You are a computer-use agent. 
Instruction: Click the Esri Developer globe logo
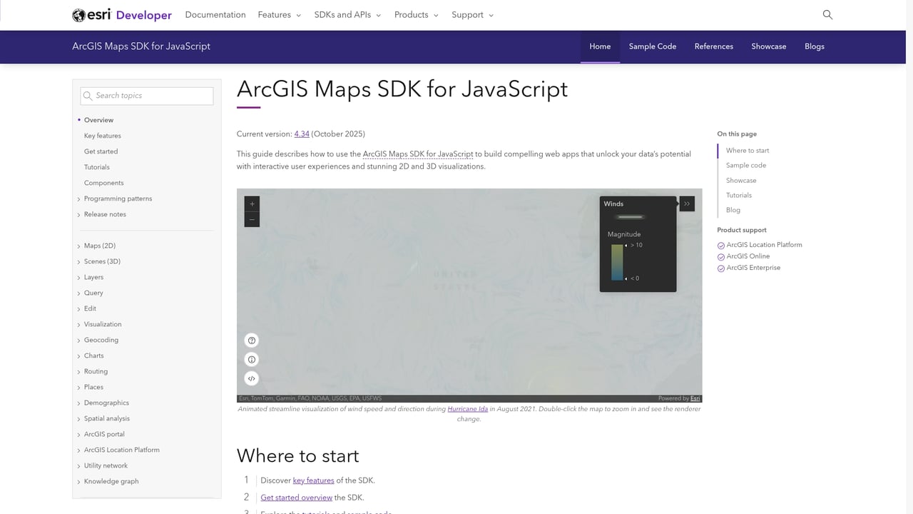point(77,14)
